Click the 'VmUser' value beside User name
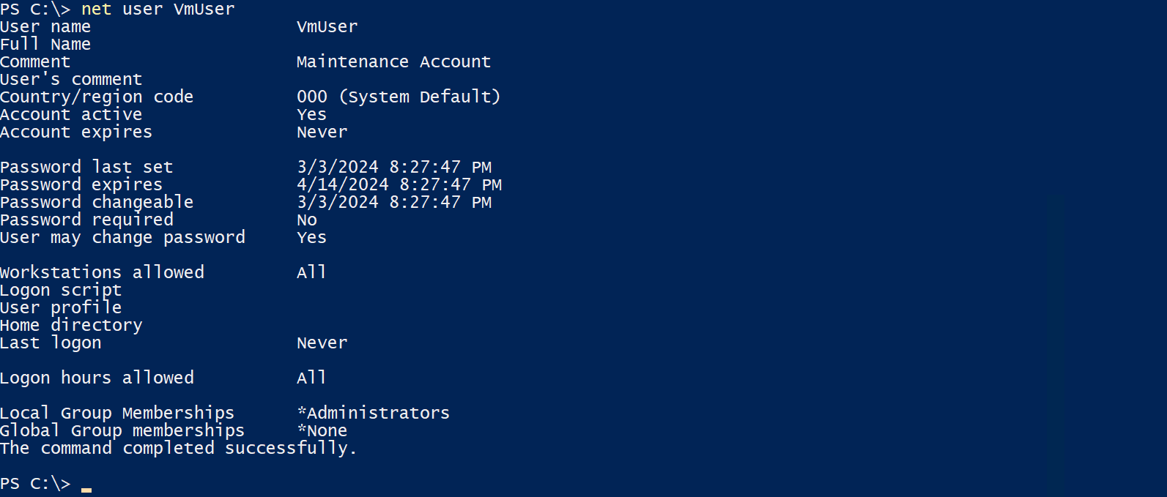Viewport: 1167px width, 497px height. (327, 27)
